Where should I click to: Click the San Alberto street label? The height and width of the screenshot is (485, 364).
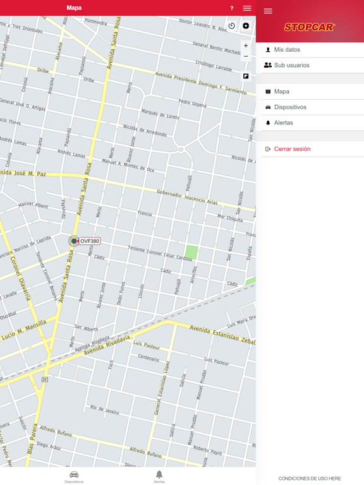tap(87, 328)
